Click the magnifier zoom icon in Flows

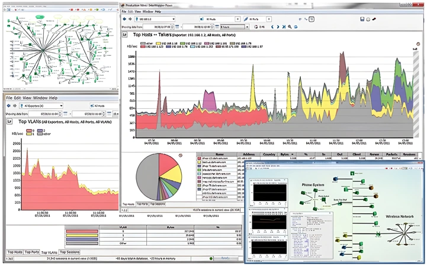[x=290, y=27]
